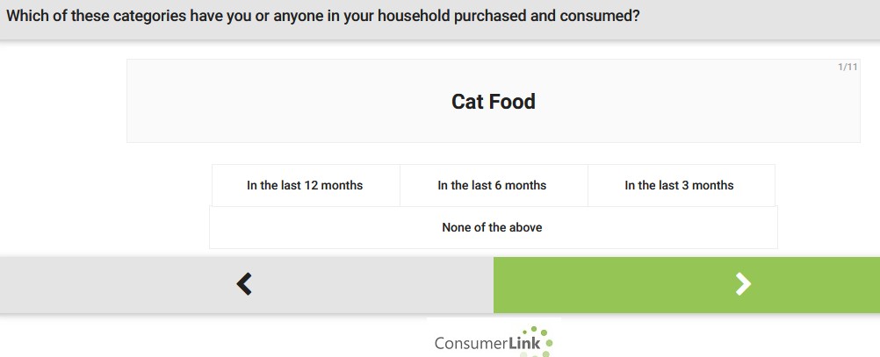The height and width of the screenshot is (357, 880).
Task: Choose "In the last 6 months" option
Action: tap(492, 185)
